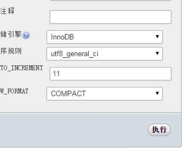This screenshot has height=152, width=186.
Task: Click the 储引擎 storage engine label
Action: tap(11, 34)
